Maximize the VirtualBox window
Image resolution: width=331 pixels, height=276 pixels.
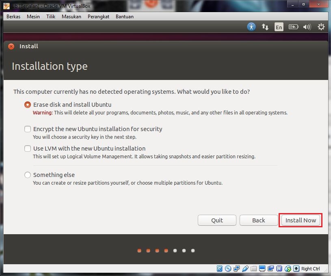[303, 4]
